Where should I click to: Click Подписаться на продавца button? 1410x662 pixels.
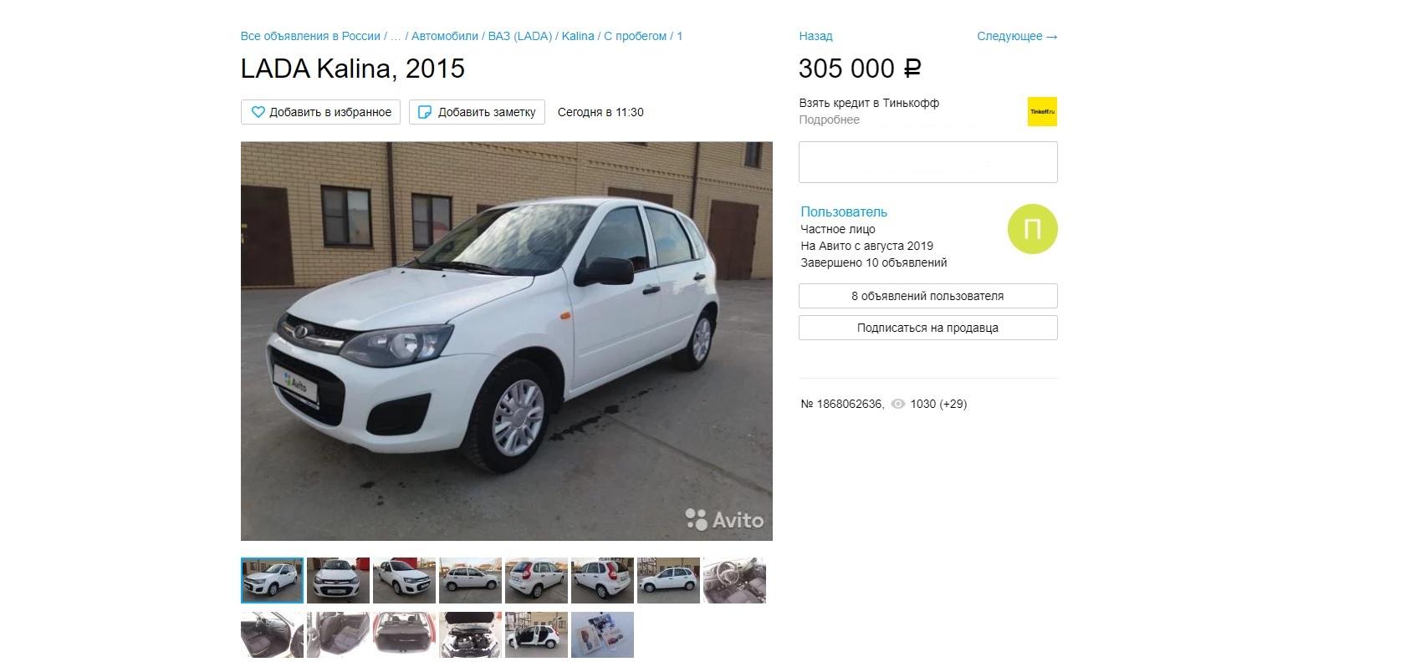pyautogui.click(x=927, y=328)
